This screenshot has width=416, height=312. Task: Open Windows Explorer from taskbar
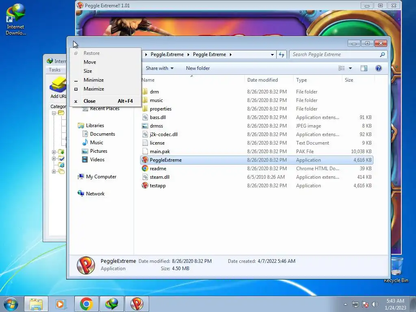click(36, 304)
